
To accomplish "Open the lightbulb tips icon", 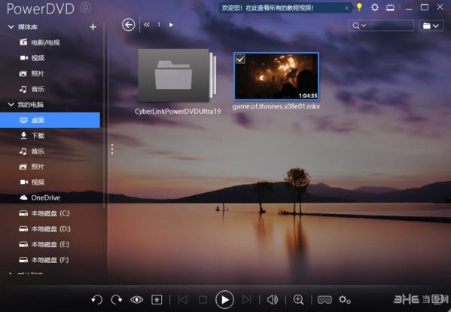I will [x=359, y=7].
